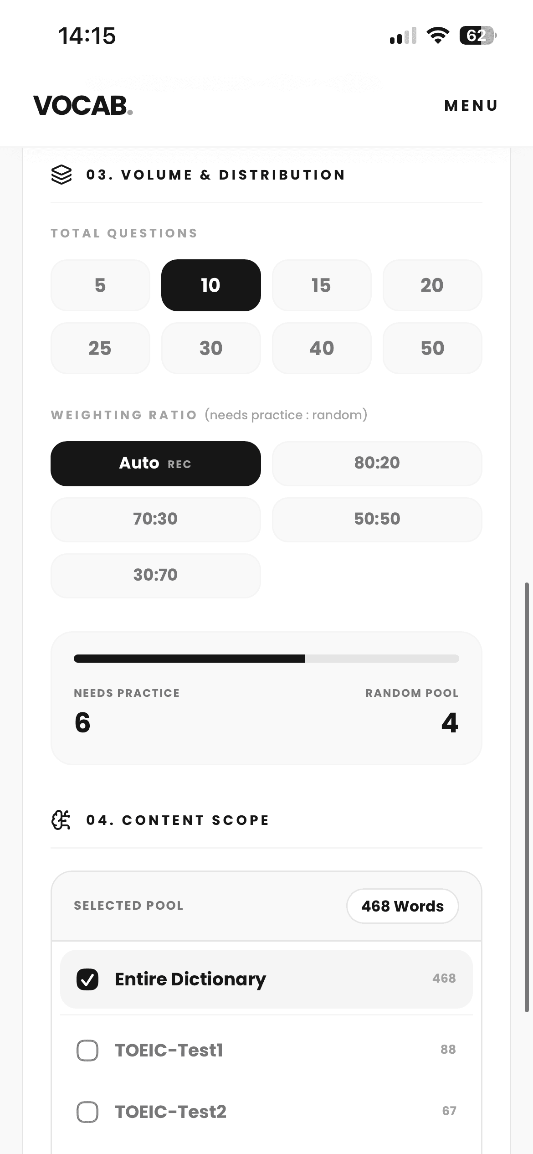Uncheck the Entire Dictionary checkbox
Screen dimensions: 533x1154
[x=87, y=979]
